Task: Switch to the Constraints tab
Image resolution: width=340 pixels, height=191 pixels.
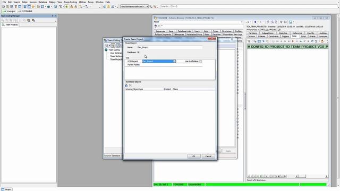Action: coord(274,37)
